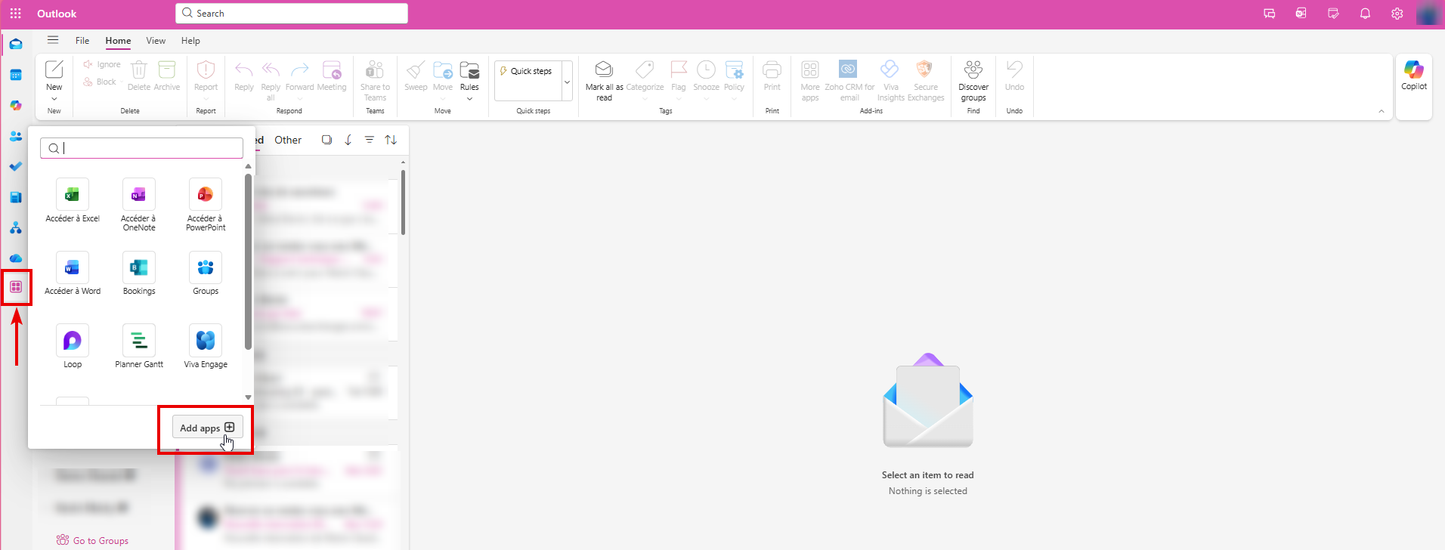1445x550 pixels.
Task: Open account profile picture
Action: point(1428,14)
